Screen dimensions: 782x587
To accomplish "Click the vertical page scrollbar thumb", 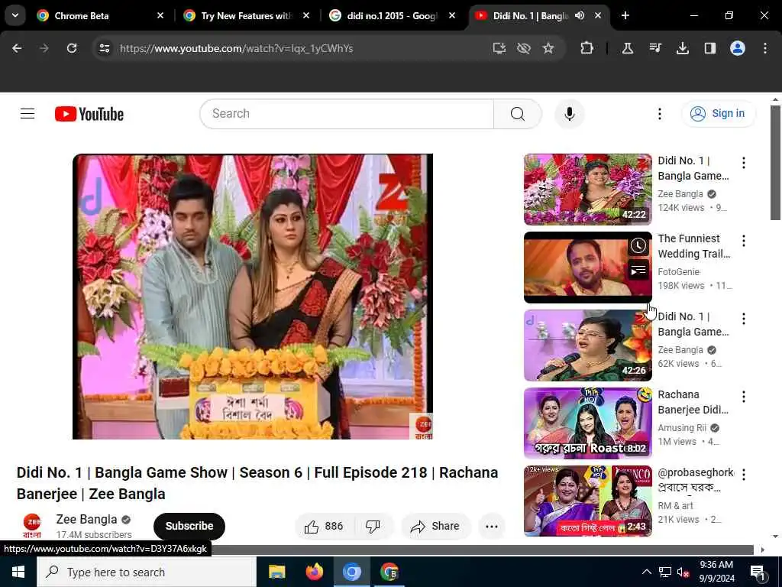I will coord(775,162).
